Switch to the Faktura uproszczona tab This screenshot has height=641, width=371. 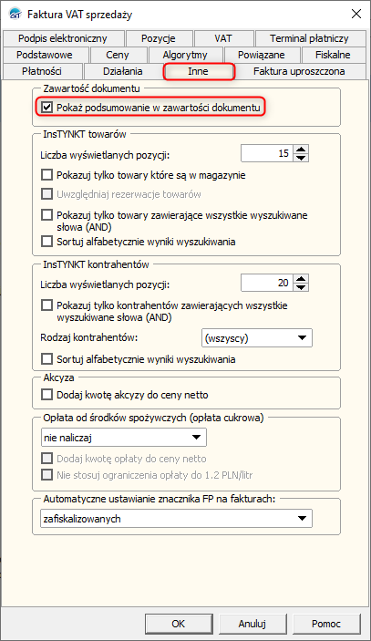coord(299,71)
